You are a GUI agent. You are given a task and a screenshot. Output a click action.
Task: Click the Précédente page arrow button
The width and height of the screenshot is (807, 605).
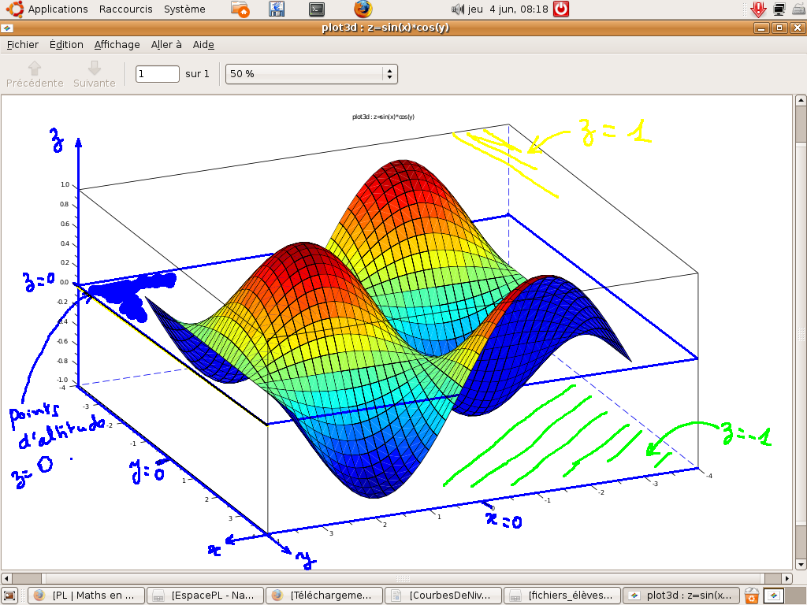coord(35,74)
